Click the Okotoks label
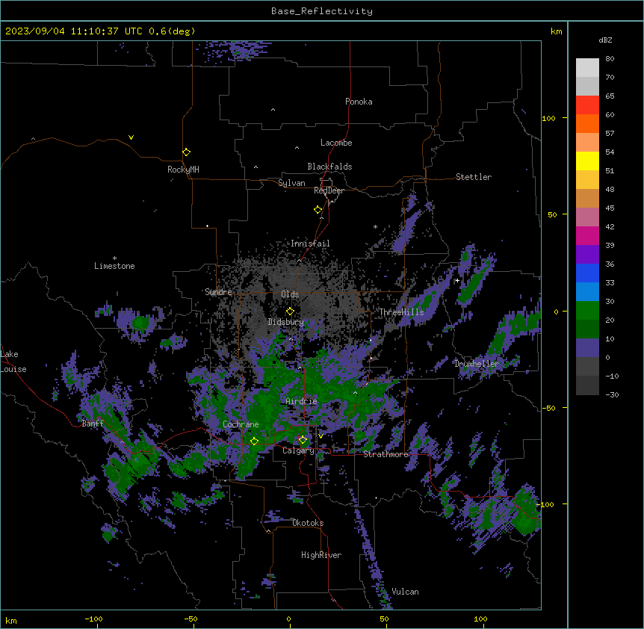 pos(308,523)
